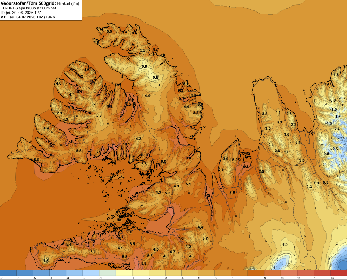
Task: Click the red 13 degree legend swatch
Action: 338,273
